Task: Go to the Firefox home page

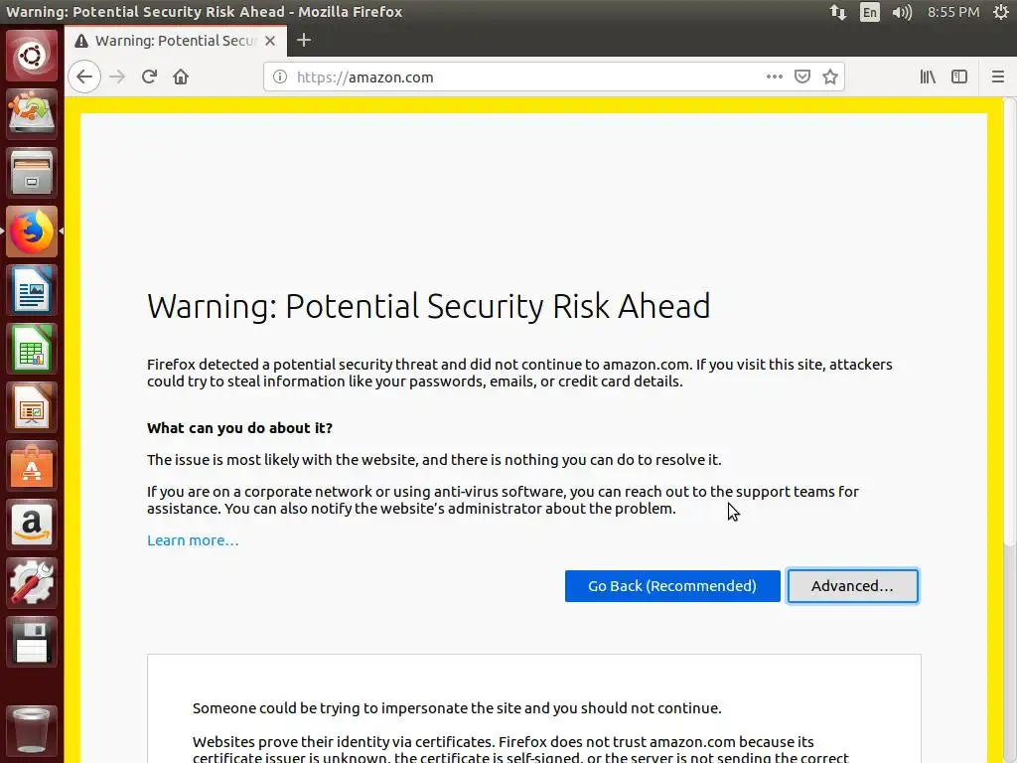Action: [181, 76]
